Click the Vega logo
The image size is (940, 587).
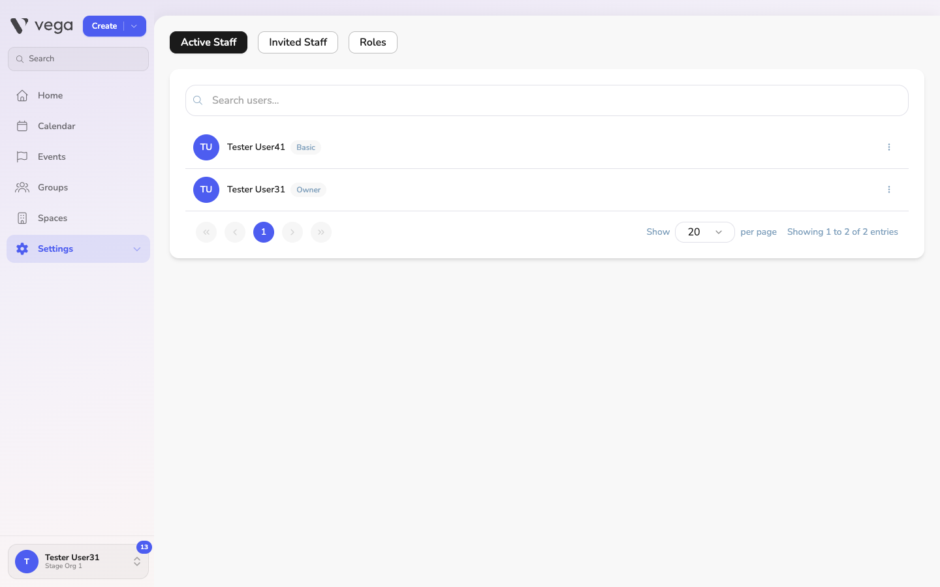(x=42, y=26)
